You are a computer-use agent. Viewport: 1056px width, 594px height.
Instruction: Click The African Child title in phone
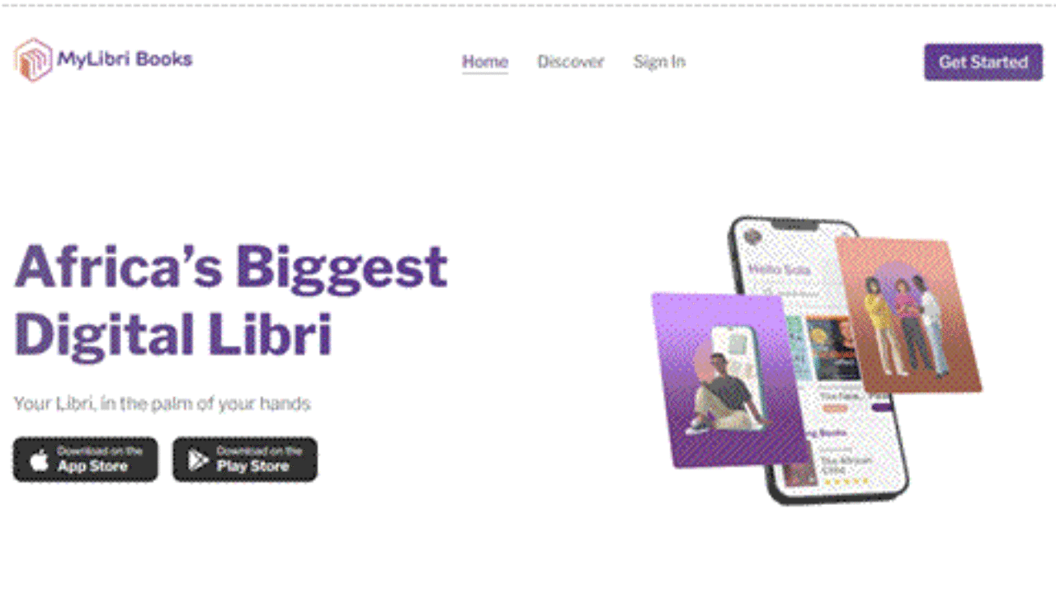(x=845, y=464)
